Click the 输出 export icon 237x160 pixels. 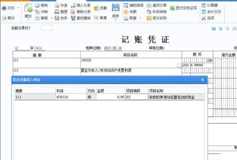(x=4, y=18)
